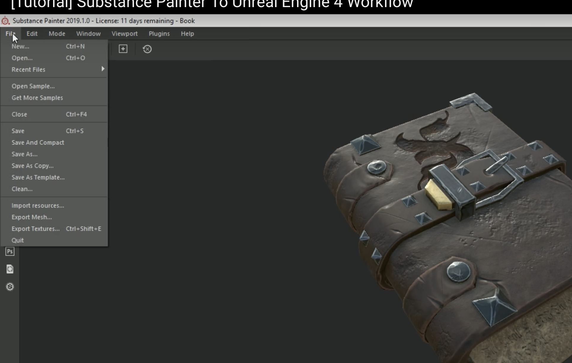Screen dimensions: 572x363
Task: Choose Save And Compact
Action: coord(38,142)
